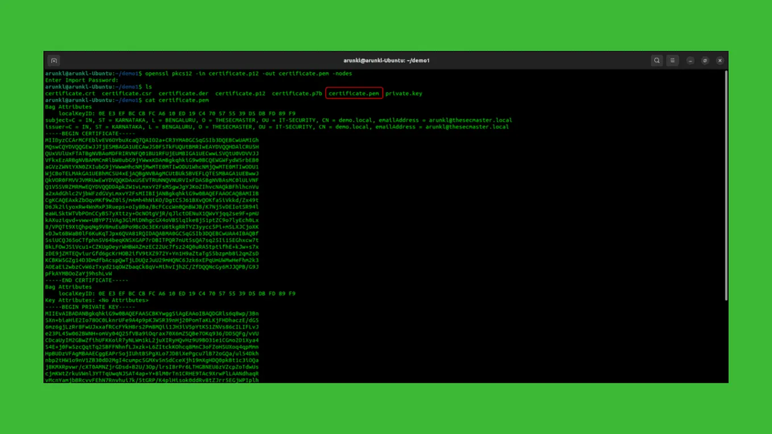Screen dimensions: 772x434
Task: Open the terminal search icon
Action: coord(657,60)
